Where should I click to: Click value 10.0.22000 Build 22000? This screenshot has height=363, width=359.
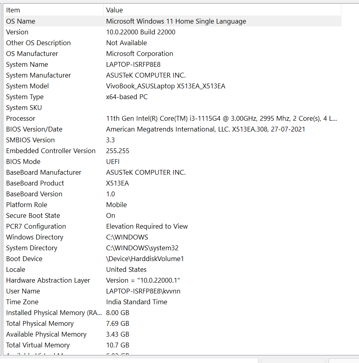(141, 32)
